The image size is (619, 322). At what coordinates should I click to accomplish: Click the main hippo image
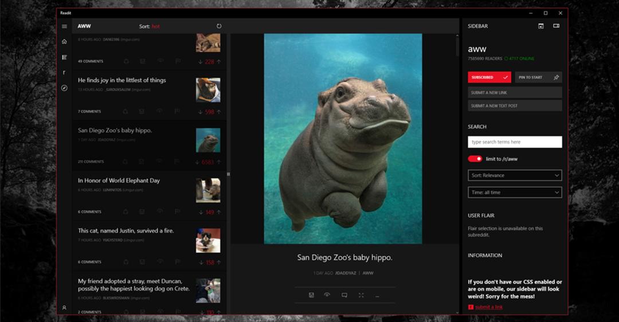pyautogui.click(x=343, y=139)
